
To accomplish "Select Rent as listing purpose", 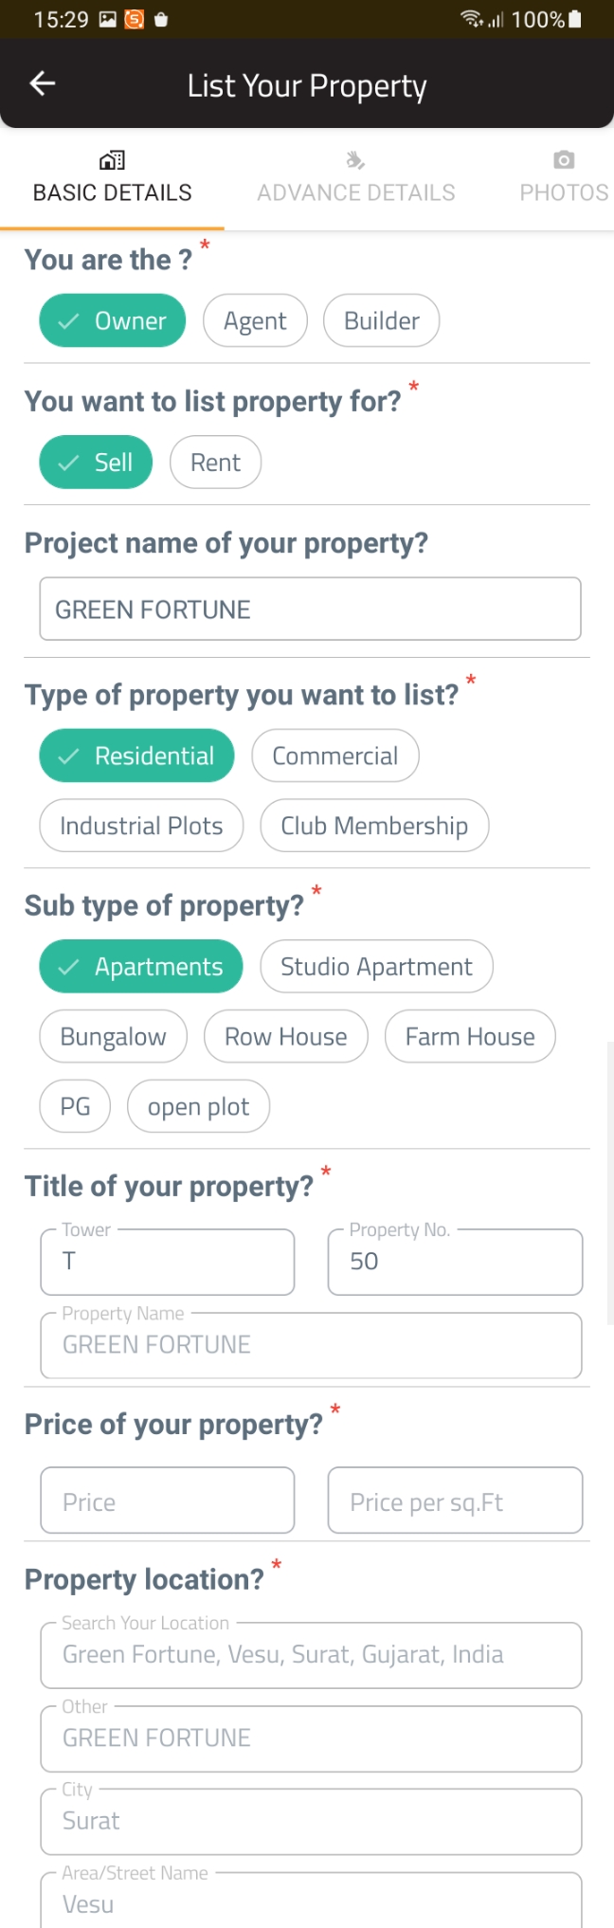I will tap(215, 463).
